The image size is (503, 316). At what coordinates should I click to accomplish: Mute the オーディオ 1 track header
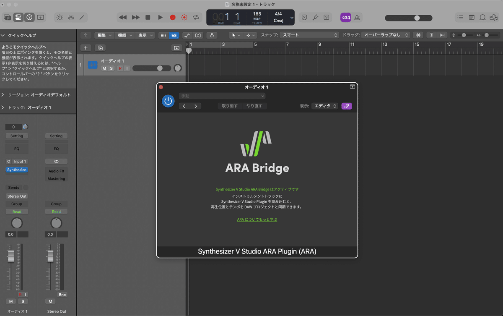click(104, 68)
